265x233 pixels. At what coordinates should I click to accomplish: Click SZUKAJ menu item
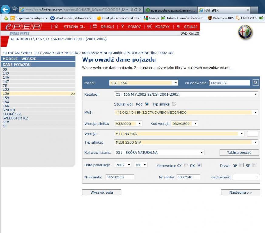(191, 27)
